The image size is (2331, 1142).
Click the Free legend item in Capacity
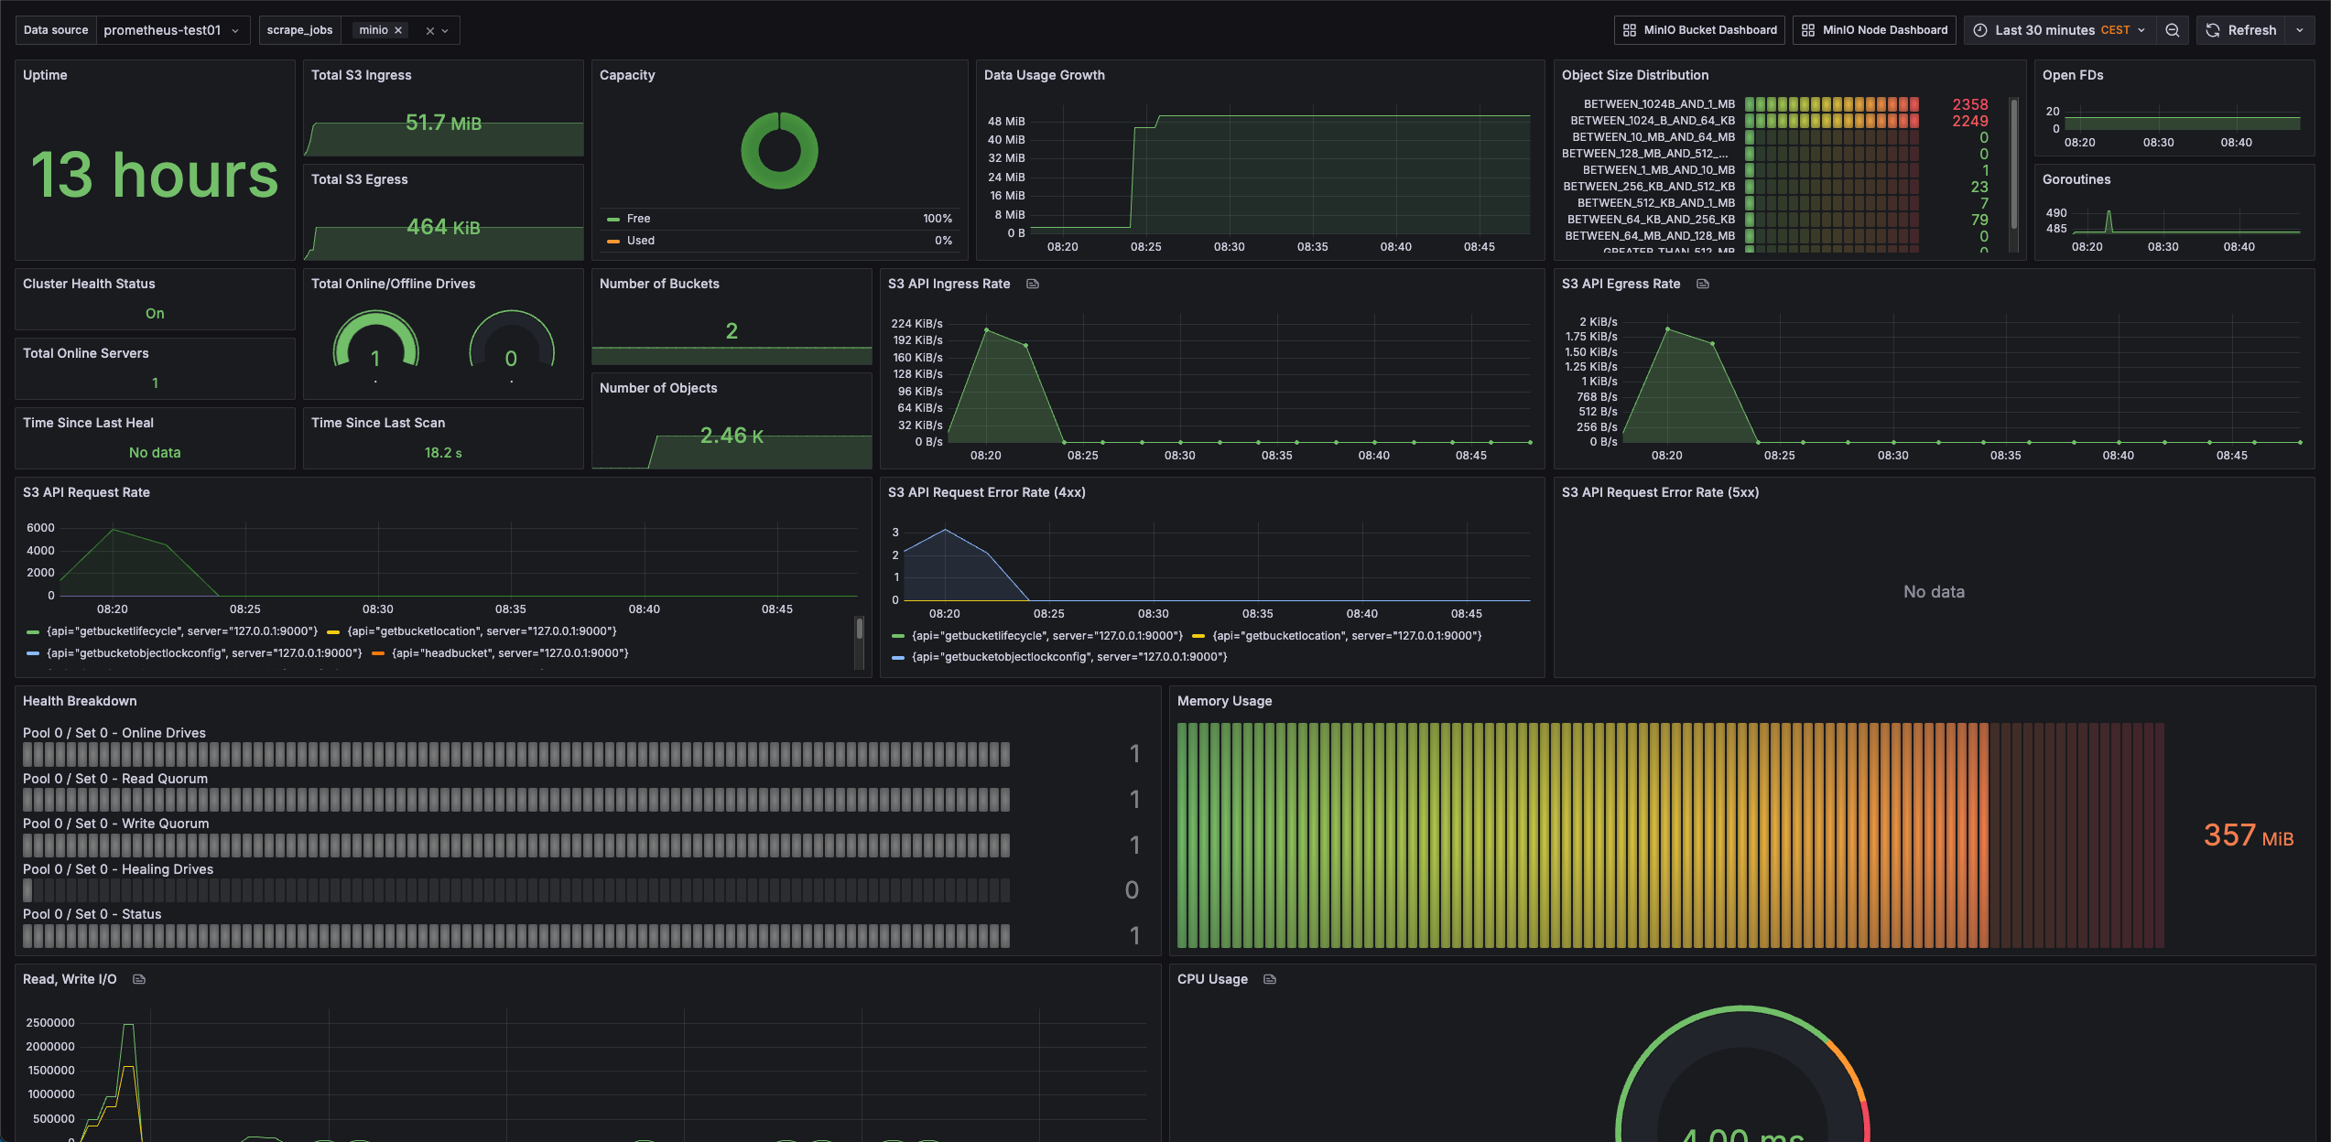[x=638, y=219]
